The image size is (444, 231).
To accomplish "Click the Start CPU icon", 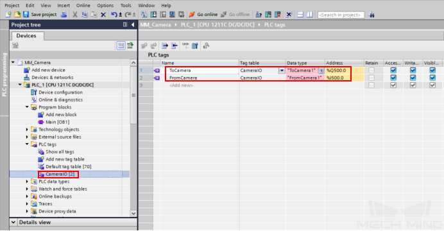I will coord(268,14).
